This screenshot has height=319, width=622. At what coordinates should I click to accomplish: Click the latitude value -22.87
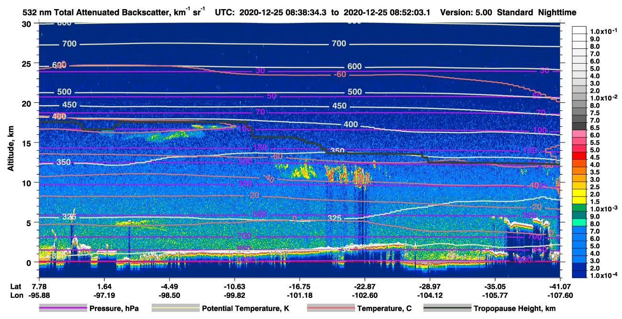[x=365, y=286]
